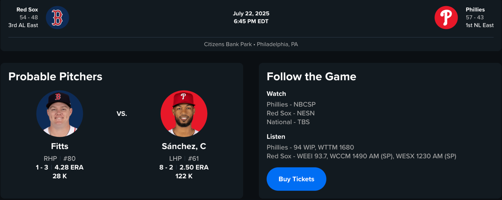Choose the National - TBS broadcast

[288, 122]
